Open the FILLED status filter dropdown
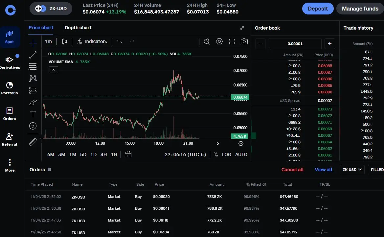 (376, 170)
